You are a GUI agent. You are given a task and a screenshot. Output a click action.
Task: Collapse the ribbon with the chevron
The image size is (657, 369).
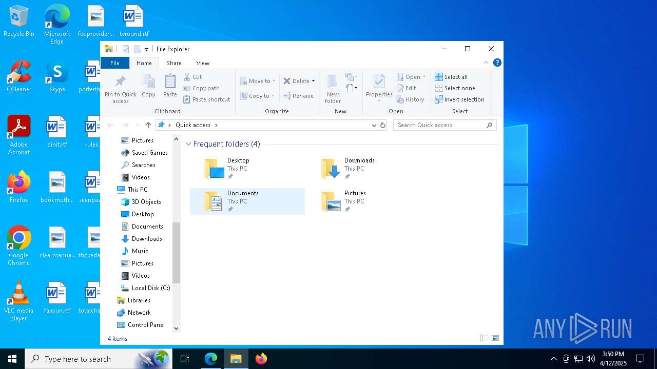point(486,63)
